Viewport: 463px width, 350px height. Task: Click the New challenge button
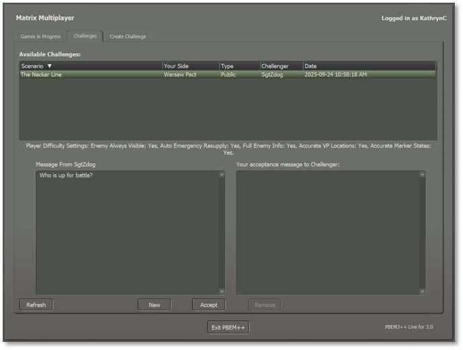click(x=155, y=305)
